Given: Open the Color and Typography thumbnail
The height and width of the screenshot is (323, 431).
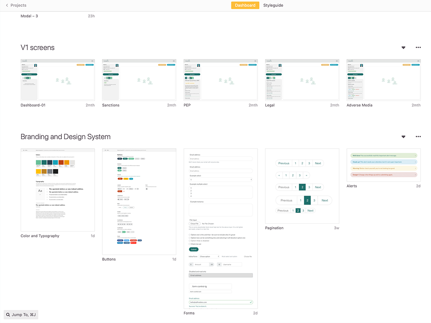Looking at the screenshot, I should [x=58, y=190].
